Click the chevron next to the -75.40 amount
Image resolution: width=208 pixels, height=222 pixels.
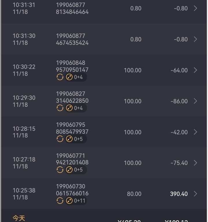tap(196, 163)
